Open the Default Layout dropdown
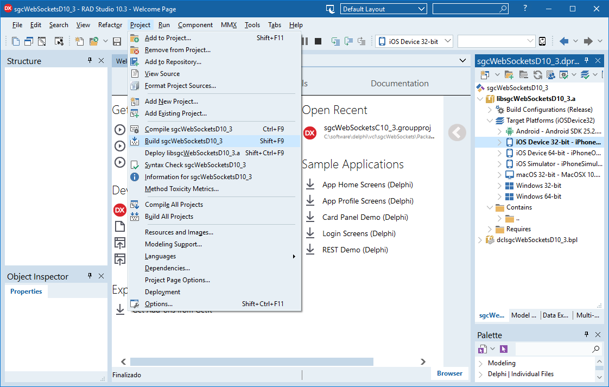This screenshot has width=609, height=387. click(x=421, y=9)
